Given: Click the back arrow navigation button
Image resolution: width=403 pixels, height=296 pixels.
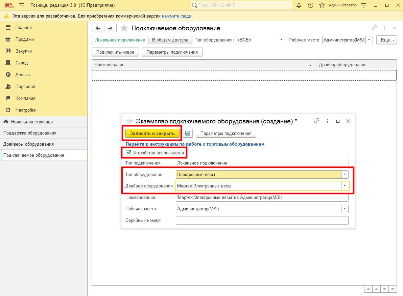Looking at the screenshot, I should point(98,28).
